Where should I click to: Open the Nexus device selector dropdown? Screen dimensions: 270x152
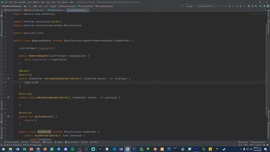tap(206, 6)
